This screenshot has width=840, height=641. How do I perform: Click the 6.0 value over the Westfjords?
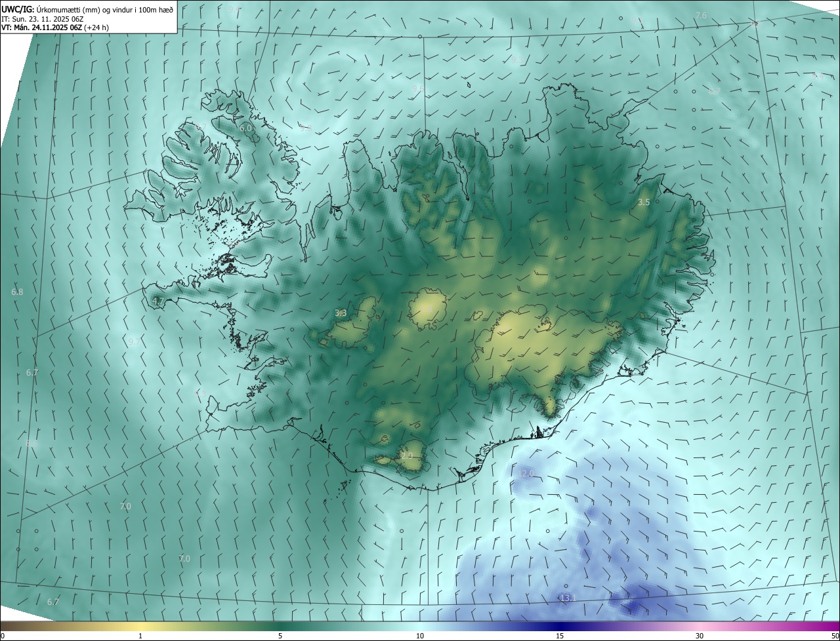245,128
